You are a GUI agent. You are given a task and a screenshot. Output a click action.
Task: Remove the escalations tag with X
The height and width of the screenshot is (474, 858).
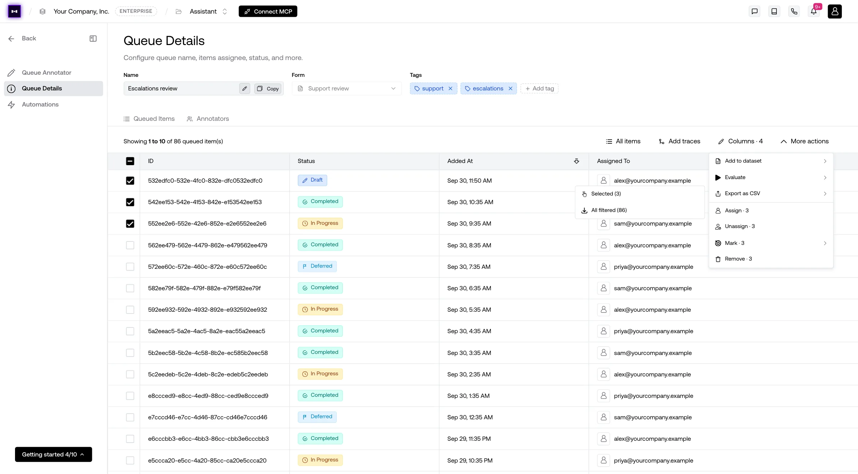click(x=511, y=88)
